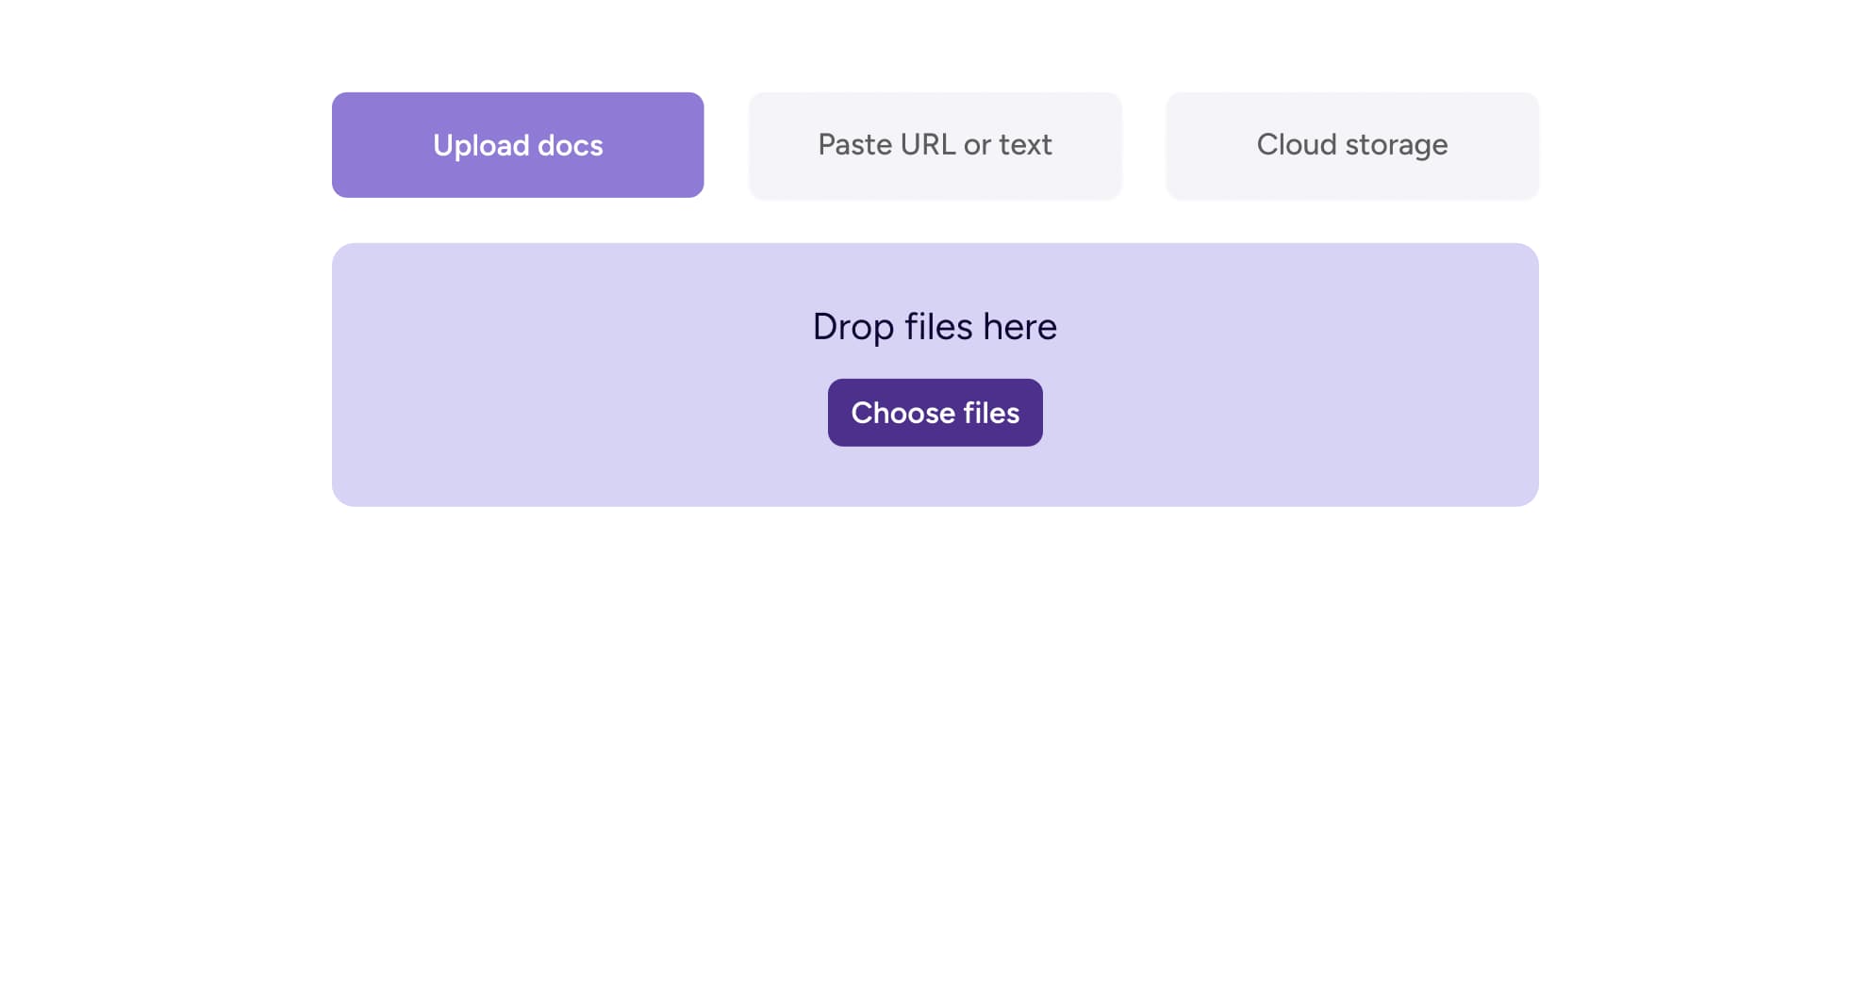Hit the dark purple Choose files button
Screen dimensions: 1871x996
coord(935,413)
